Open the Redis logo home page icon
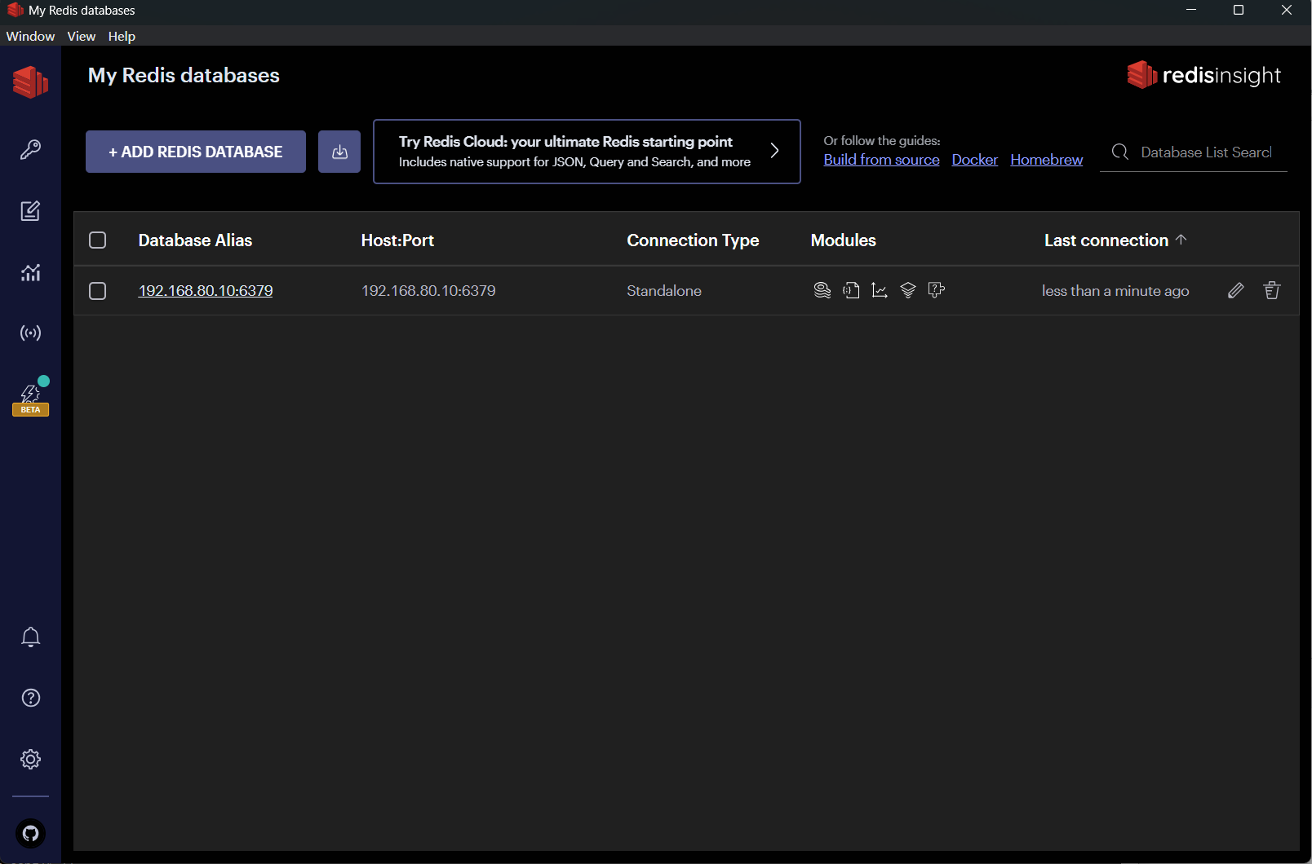 pyautogui.click(x=30, y=82)
